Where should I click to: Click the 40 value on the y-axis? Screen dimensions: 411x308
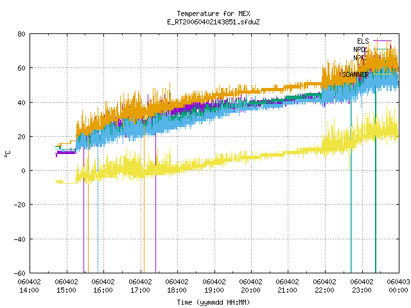(21, 103)
